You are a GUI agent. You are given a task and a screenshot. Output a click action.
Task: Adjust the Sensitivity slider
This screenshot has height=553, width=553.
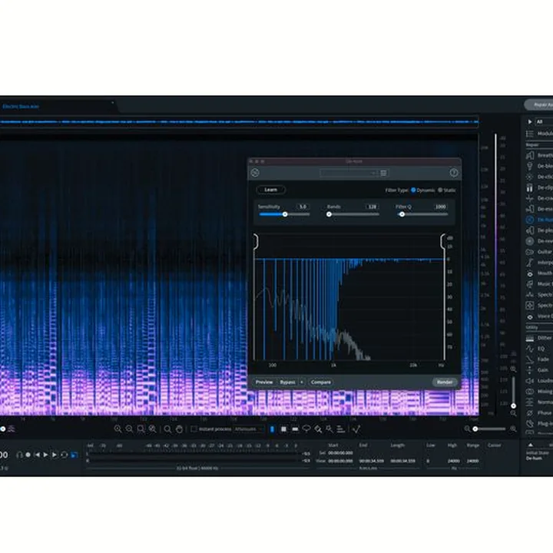[x=284, y=214]
